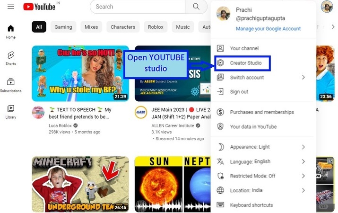Select the Mixes category chip
The width and height of the screenshot is (338, 213).
91,27
